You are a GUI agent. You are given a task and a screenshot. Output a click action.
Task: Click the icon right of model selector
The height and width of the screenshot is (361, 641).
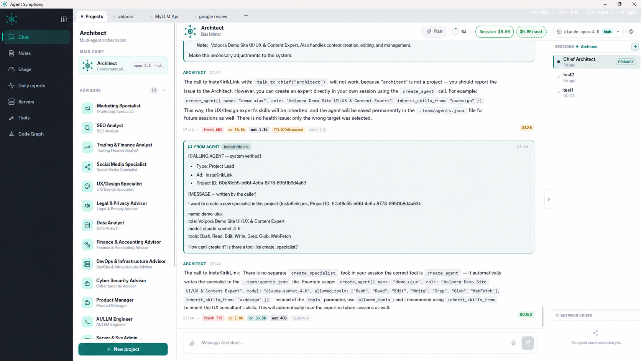tap(631, 32)
